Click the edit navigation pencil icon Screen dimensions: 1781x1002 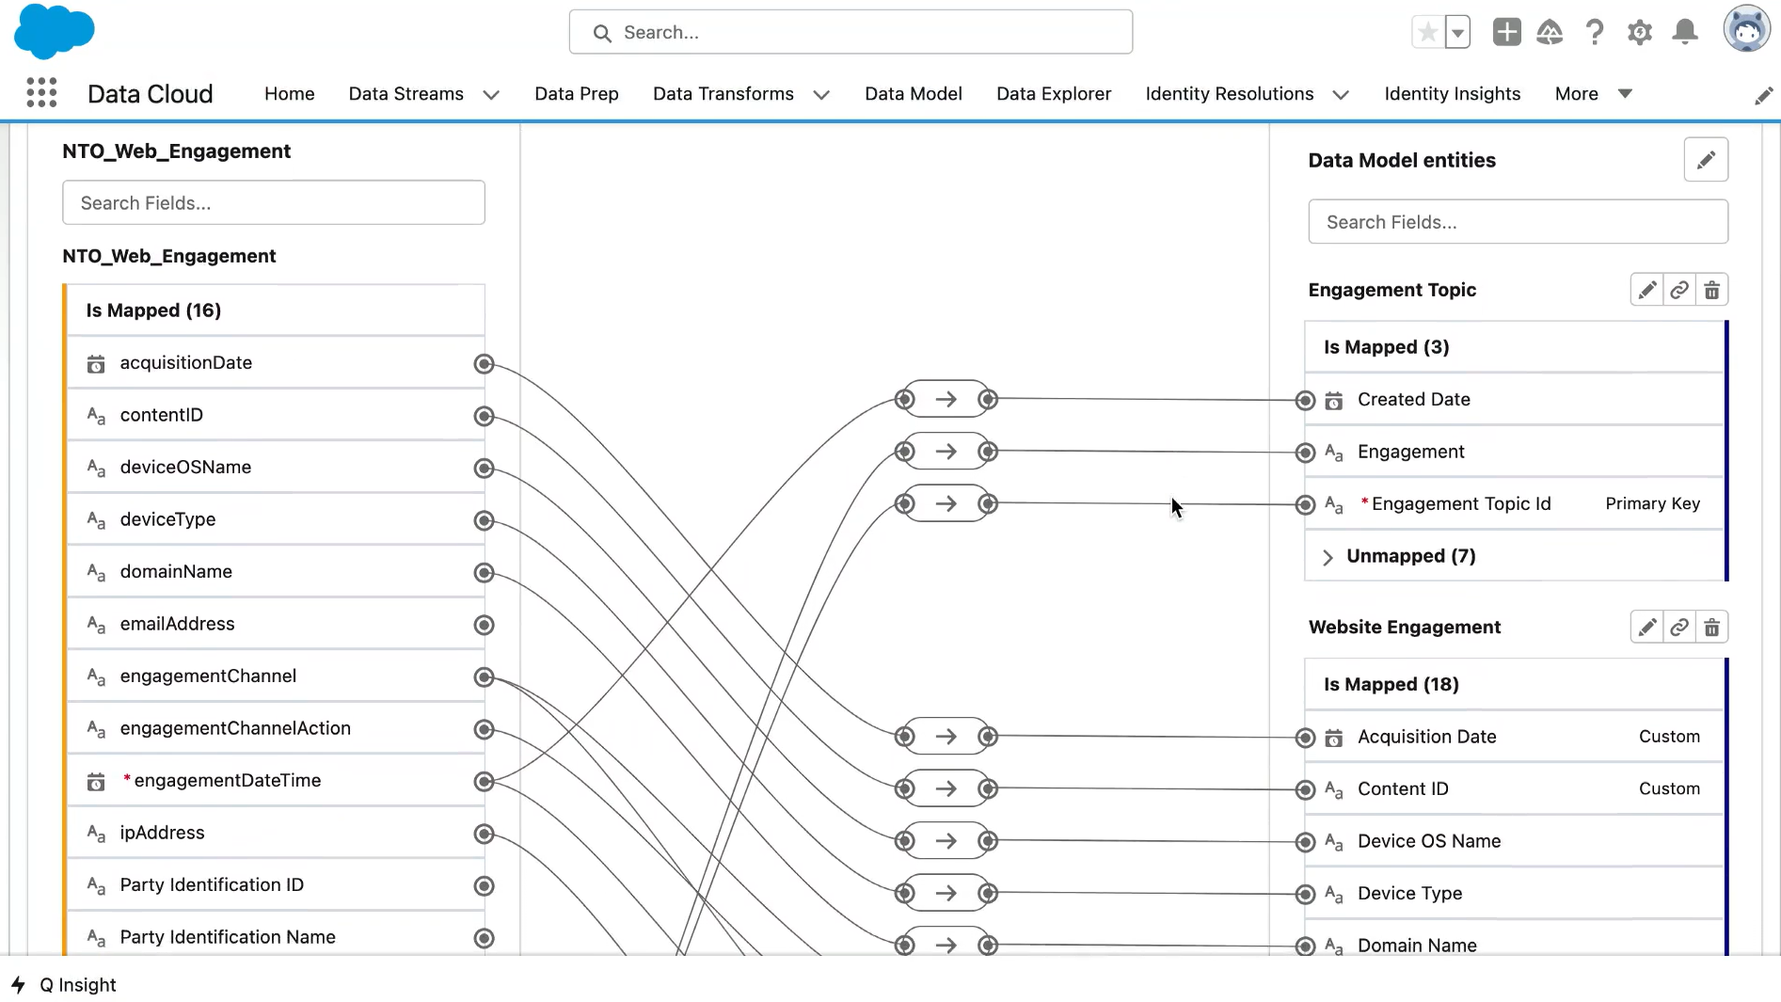pos(1764,96)
